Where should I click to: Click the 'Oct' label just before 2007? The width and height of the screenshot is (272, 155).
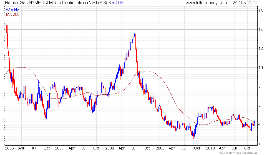47,148
